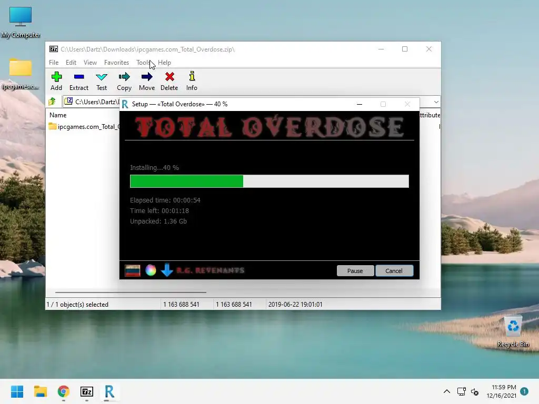Click the Extract toolbar icon
This screenshot has height=404, width=539.
[x=79, y=81]
